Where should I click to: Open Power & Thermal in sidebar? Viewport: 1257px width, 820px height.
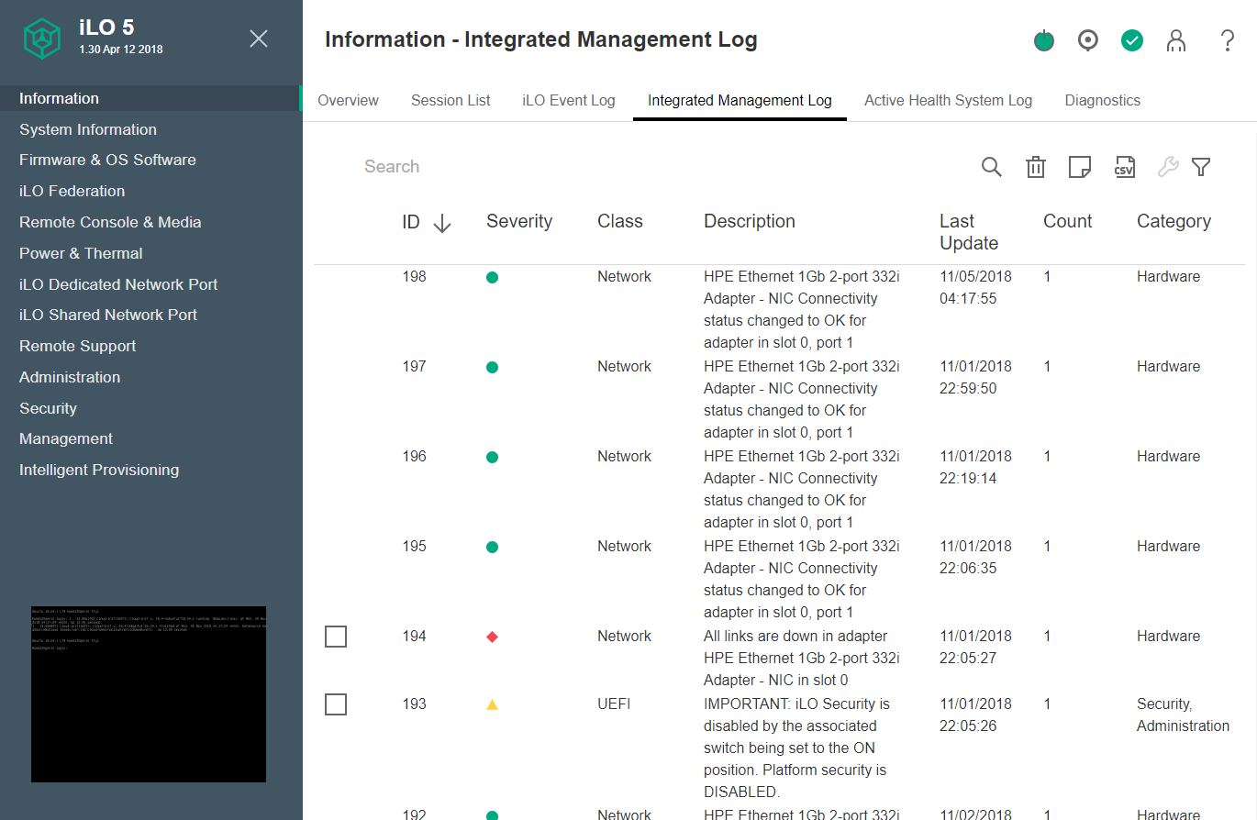pos(81,253)
